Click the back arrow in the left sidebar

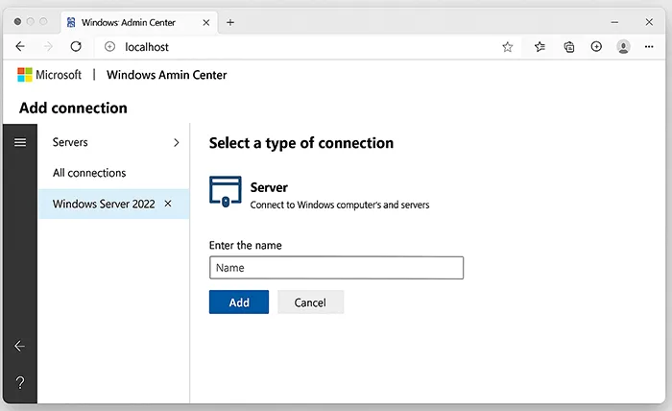pyautogui.click(x=19, y=346)
